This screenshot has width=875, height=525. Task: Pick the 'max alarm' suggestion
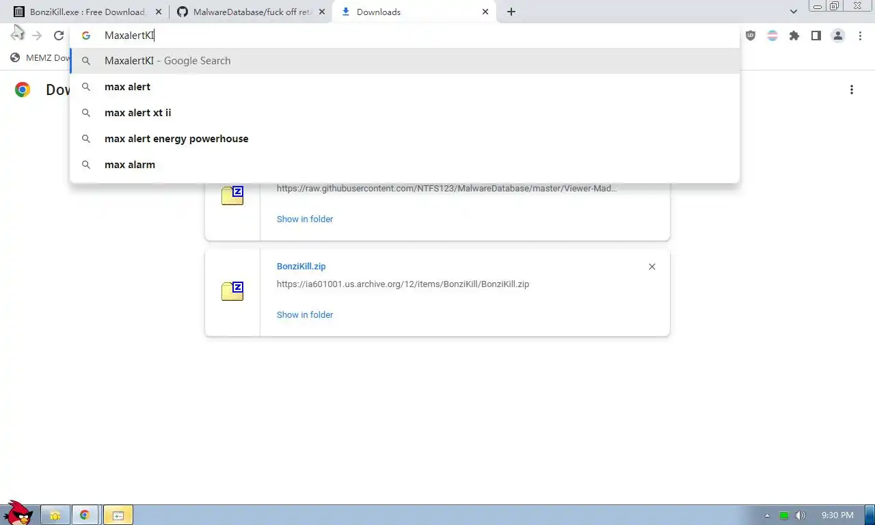[x=405, y=165]
